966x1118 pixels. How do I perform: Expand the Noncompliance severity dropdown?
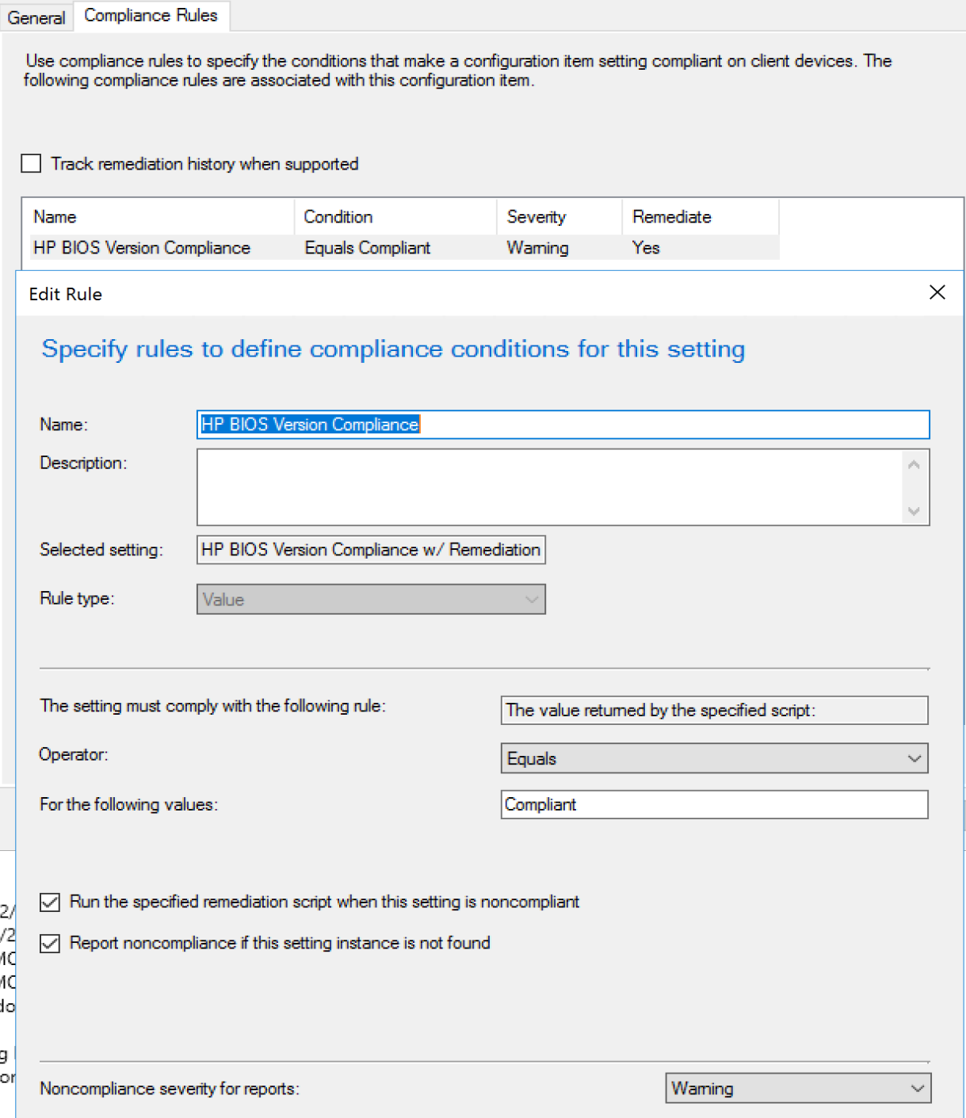click(x=797, y=1089)
